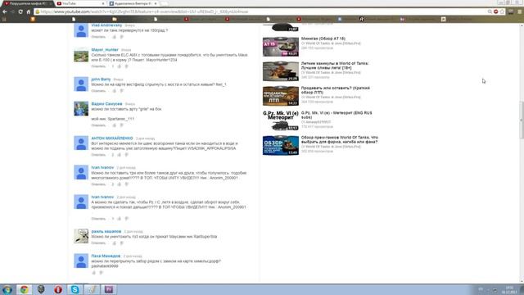
Task: Open the G.Pz. Mk. VI (e) Метеорит thumbnail
Action: 280,120
